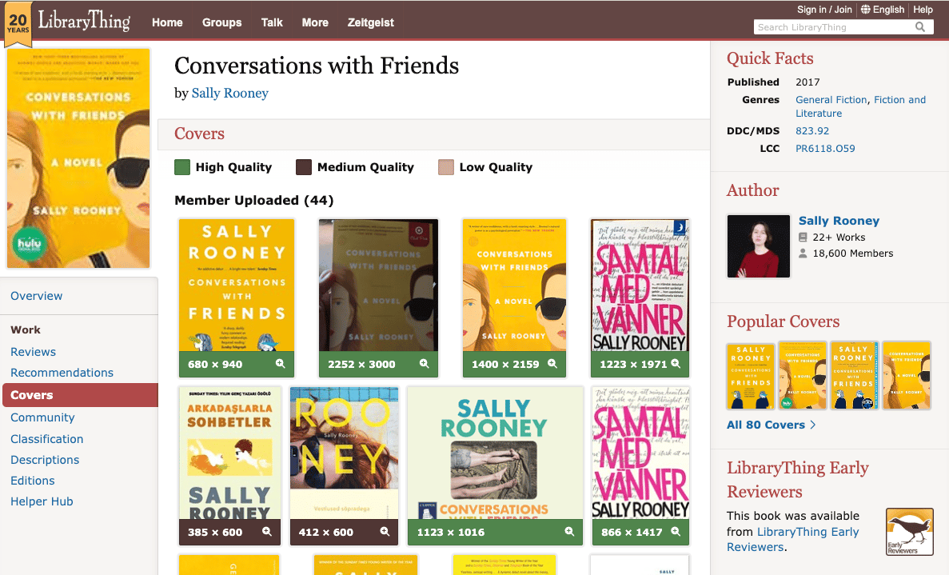Open the second Popular Covers thumbnail
This screenshot has height=575, width=949.
(x=803, y=376)
